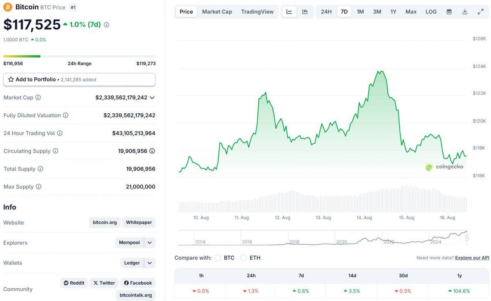491x301 pixels.
Task: Select the line chart view icon
Action: point(290,11)
